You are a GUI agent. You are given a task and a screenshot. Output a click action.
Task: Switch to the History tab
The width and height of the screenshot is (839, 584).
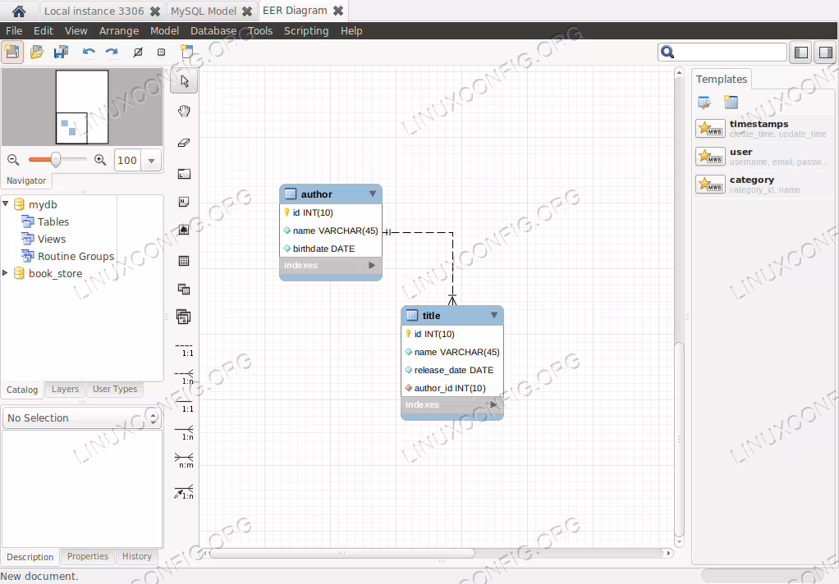pos(137,556)
